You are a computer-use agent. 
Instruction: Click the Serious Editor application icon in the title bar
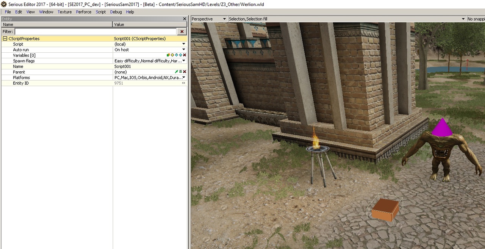pyautogui.click(x=4, y=4)
